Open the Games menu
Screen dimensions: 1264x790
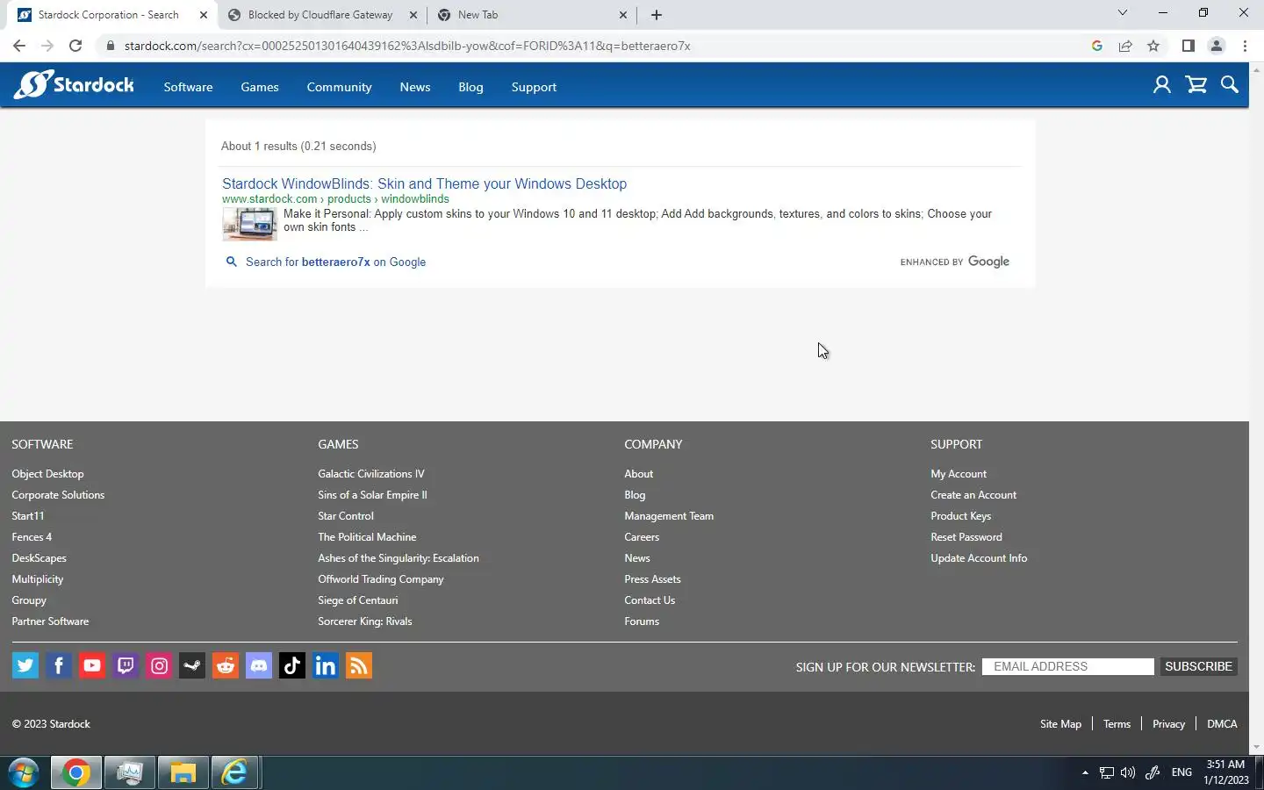click(260, 87)
